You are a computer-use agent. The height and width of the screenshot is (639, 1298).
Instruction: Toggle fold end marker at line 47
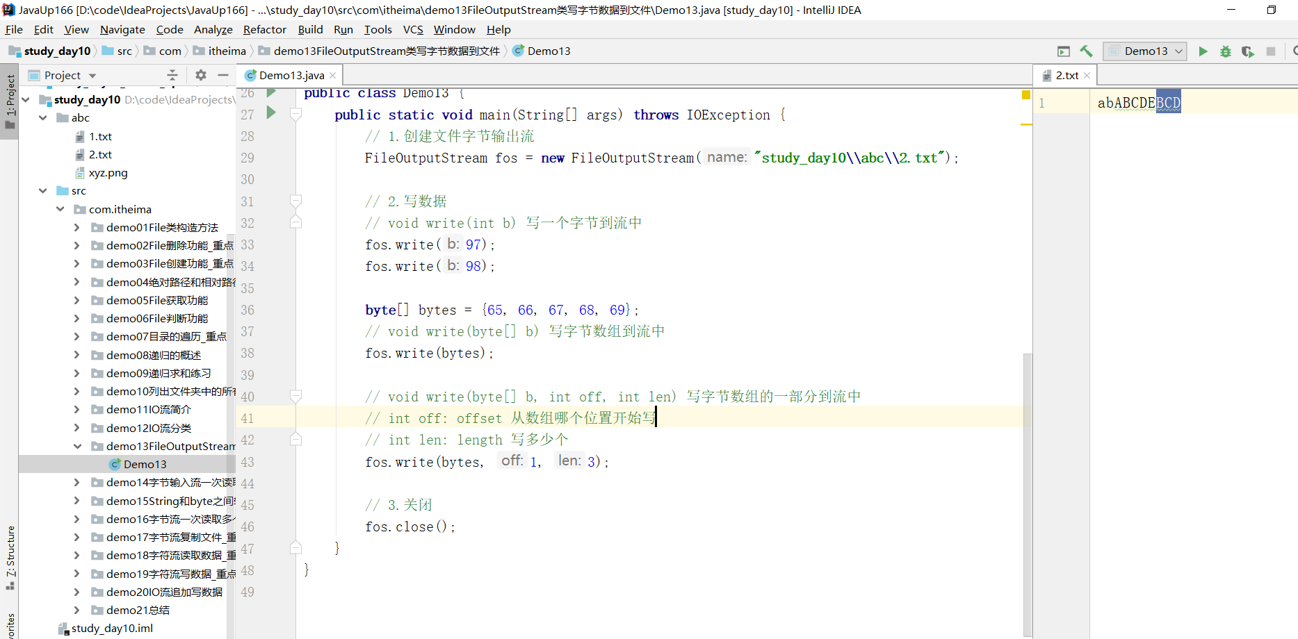(295, 548)
